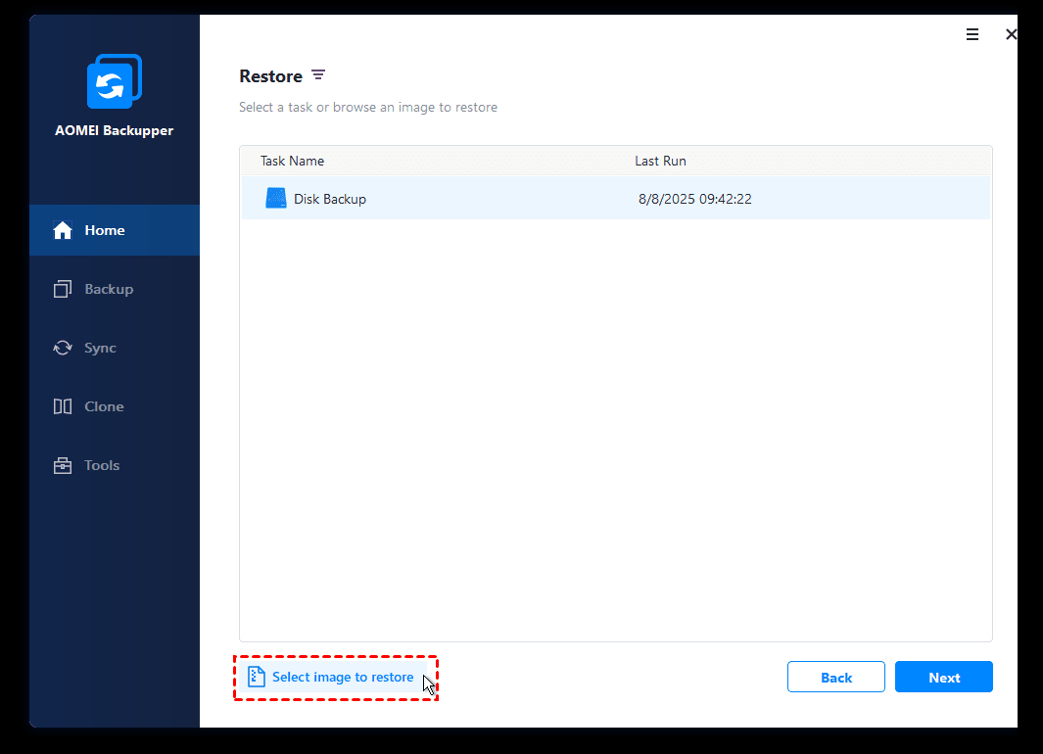Click the image file icon beside Select image
Viewport: 1043px width, 754px height.
257,677
